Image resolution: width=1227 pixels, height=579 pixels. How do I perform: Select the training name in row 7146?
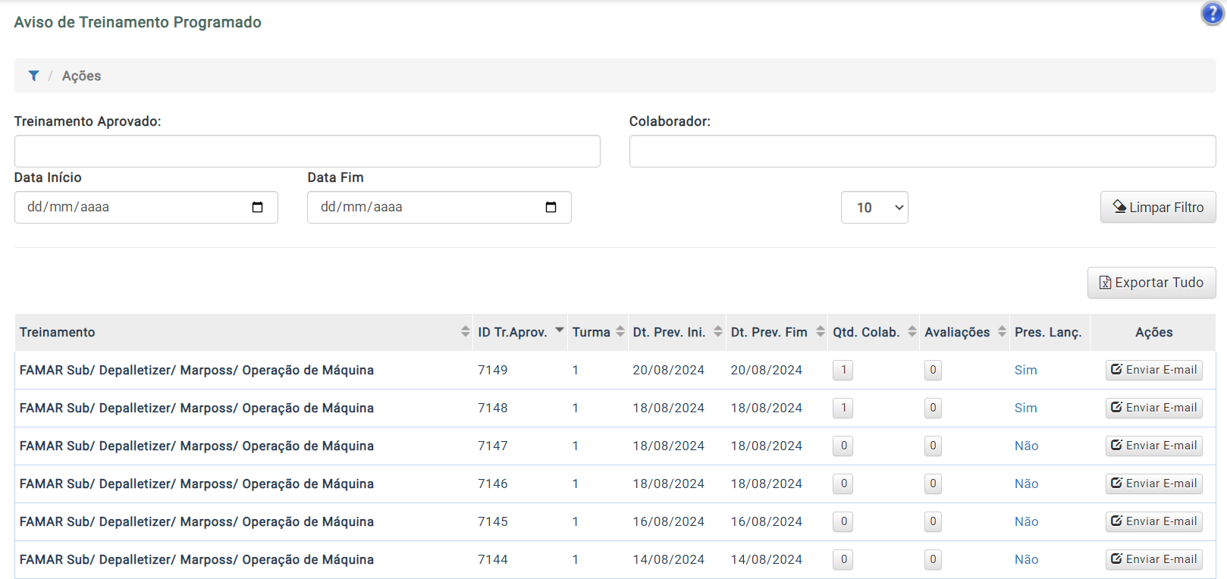pyautogui.click(x=196, y=484)
